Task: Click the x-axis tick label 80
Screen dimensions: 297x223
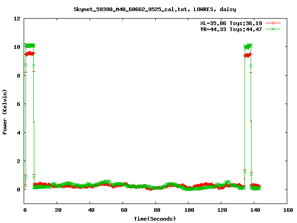Action: pos(157,210)
